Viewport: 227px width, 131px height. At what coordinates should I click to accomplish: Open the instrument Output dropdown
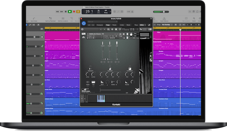[95, 36]
